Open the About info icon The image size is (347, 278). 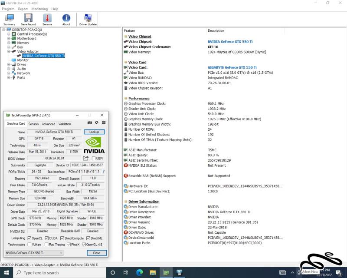66,20
